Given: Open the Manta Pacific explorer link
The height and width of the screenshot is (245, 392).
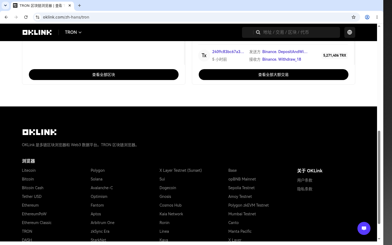Looking at the screenshot, I should point(240,231).
